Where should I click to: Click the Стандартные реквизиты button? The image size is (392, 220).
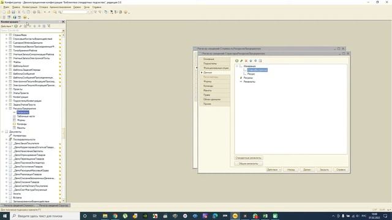point(249,158)
